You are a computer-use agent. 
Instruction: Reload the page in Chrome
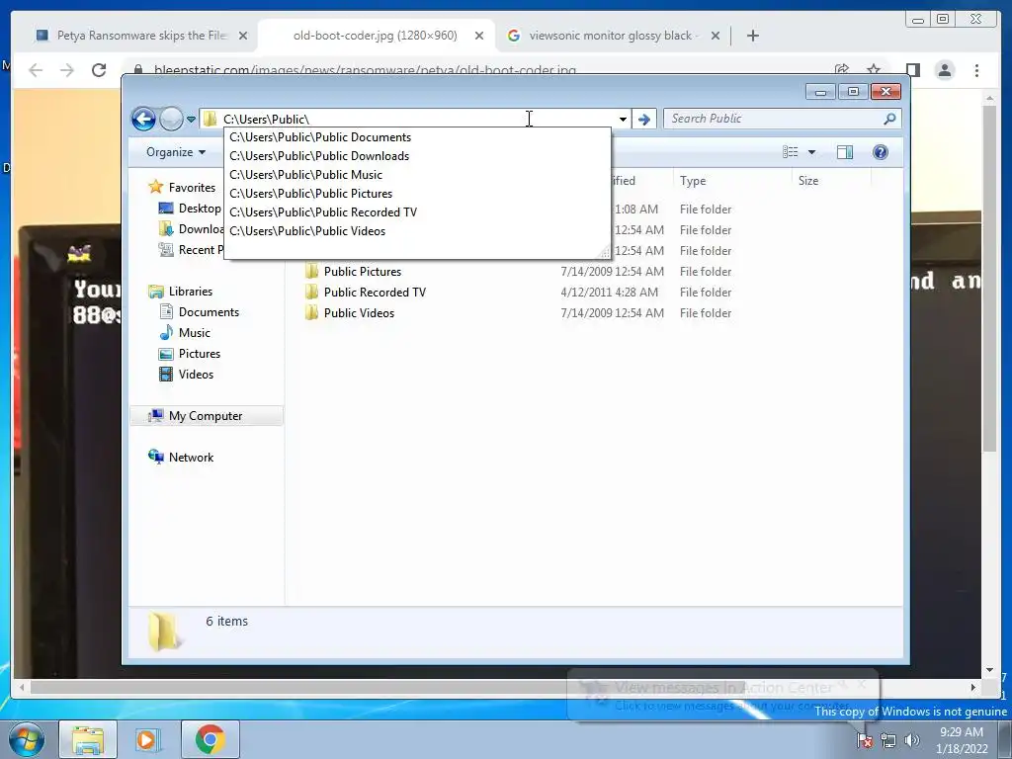99,70
